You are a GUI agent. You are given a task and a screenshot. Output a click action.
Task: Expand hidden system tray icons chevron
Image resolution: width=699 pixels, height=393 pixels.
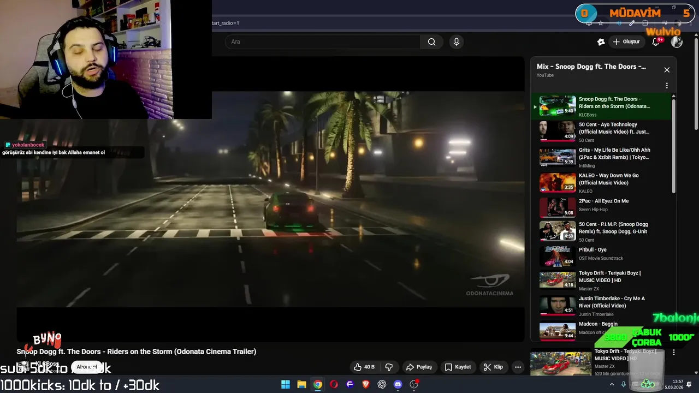pyautogui.click(x=612, y=384)
